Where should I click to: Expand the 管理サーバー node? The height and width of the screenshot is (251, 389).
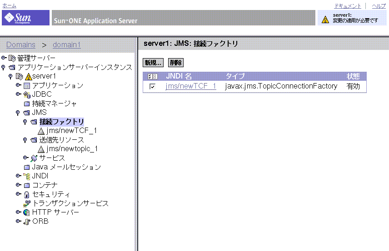point(4,58)
